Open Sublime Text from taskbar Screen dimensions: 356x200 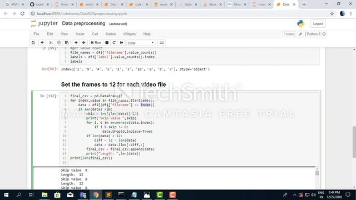pyautogui.click(x=108, y=195)
